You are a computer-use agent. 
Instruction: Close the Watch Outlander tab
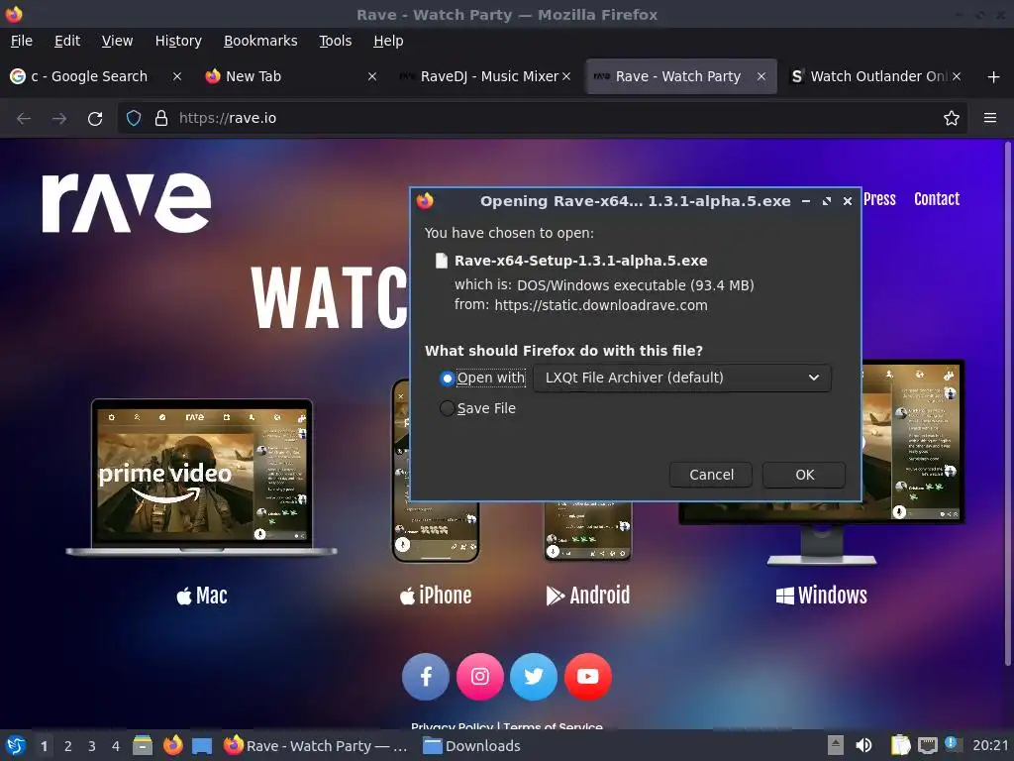957,76
